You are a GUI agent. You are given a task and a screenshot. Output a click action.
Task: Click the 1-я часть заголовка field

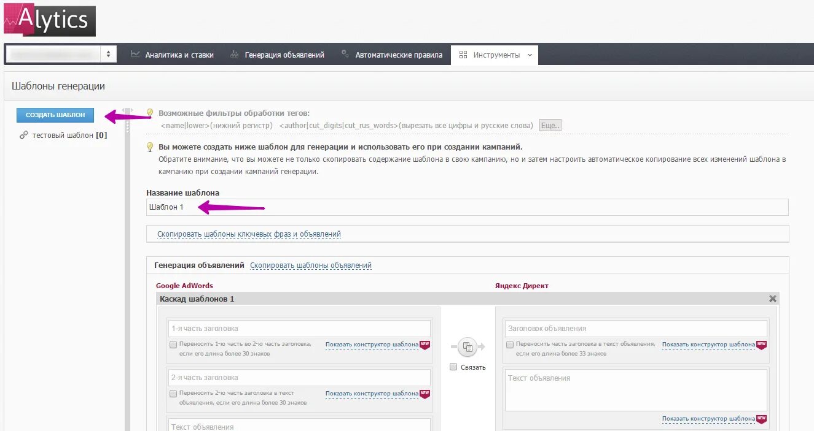[x=299, y=328]
